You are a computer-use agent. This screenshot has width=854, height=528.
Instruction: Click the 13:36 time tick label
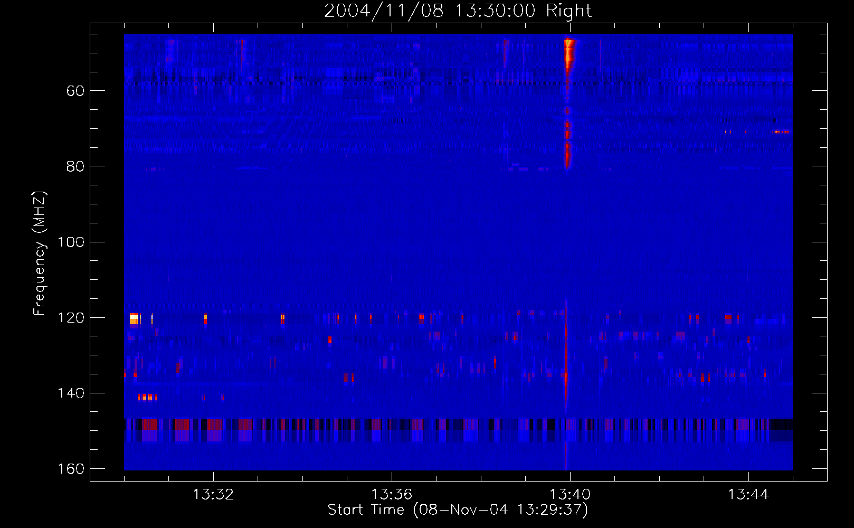click(392, 495)
